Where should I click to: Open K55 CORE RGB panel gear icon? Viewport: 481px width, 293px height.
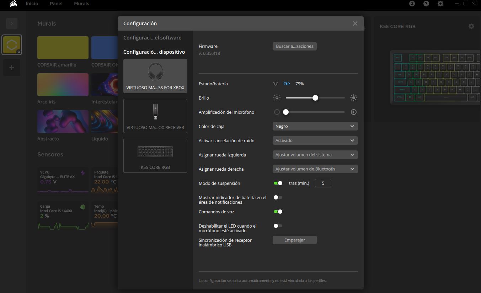471,26
